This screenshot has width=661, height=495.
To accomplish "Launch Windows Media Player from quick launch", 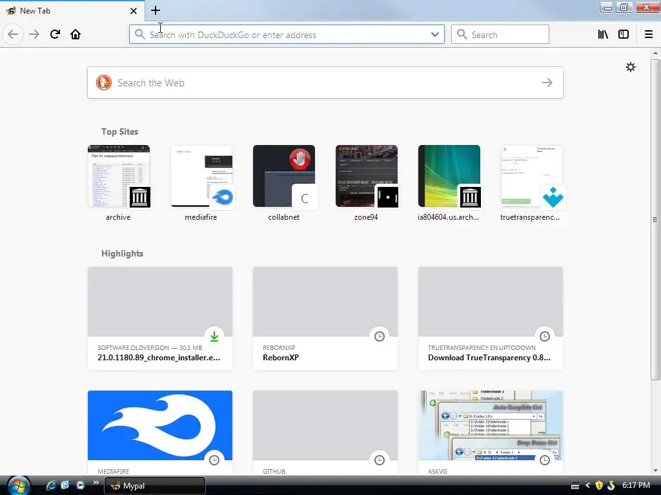I will 80,485.
